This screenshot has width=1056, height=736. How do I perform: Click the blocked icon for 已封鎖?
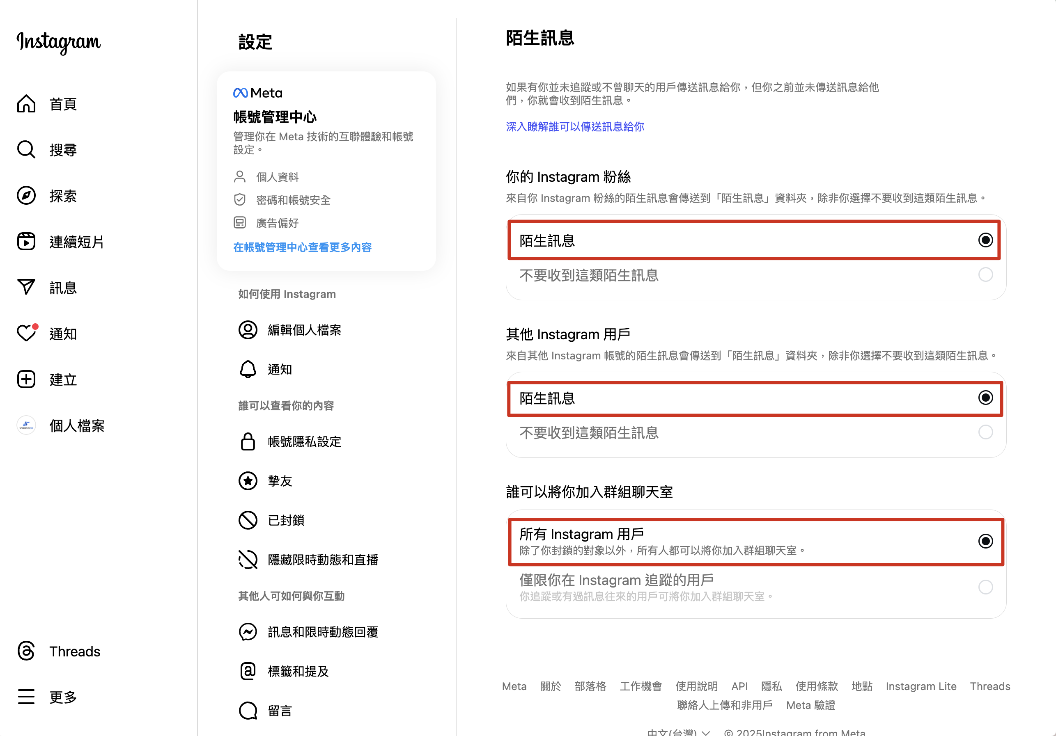[248, 520]
